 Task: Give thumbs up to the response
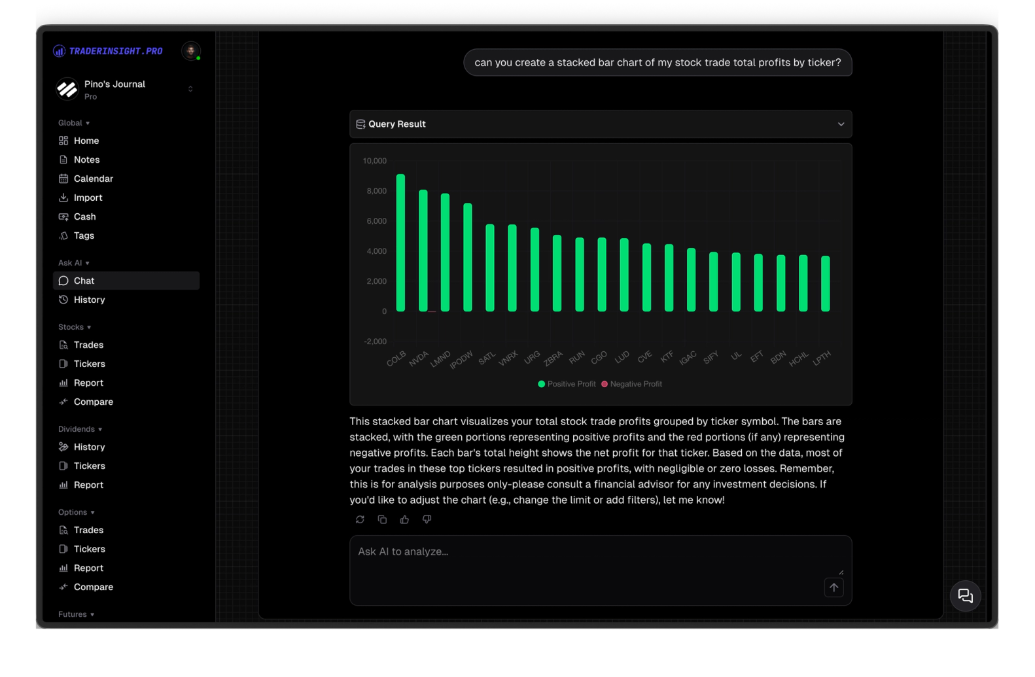[404, 519]
